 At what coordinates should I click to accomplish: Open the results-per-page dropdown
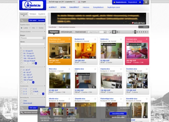click(x=109, y=32)
